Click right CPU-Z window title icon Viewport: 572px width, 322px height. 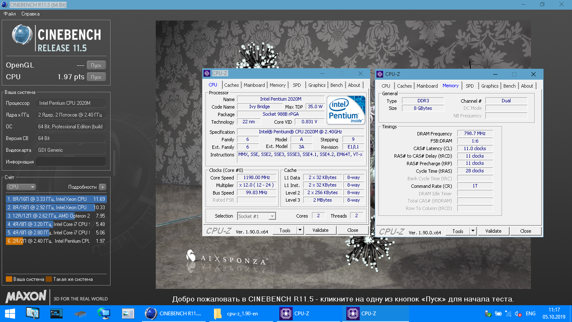(x=380, y=74)
